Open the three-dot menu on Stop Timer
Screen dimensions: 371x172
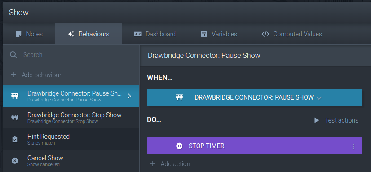click(x=353, y=146)
